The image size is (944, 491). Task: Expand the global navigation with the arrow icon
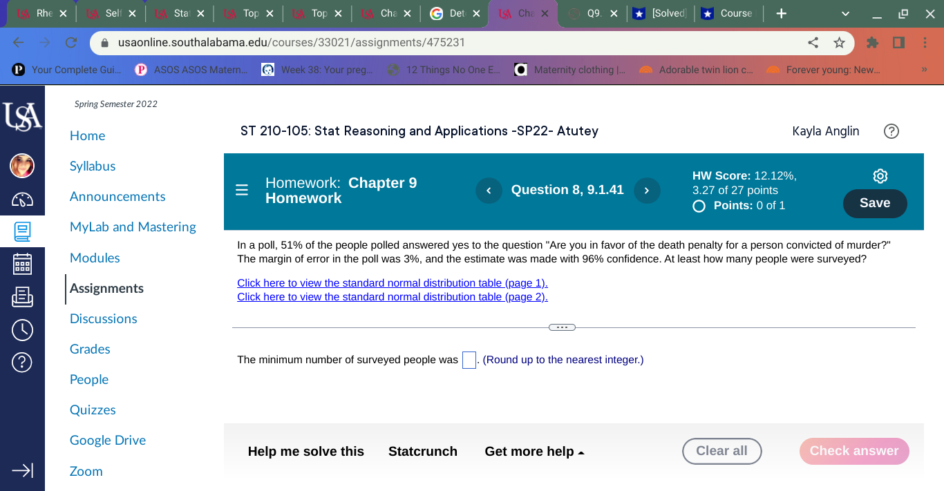click(x=22, y=470)
